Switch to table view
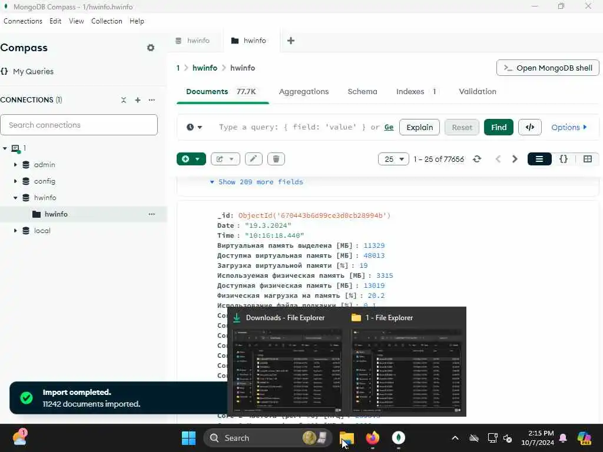Viewport: 603px width, 452px height. coord(587,159)
